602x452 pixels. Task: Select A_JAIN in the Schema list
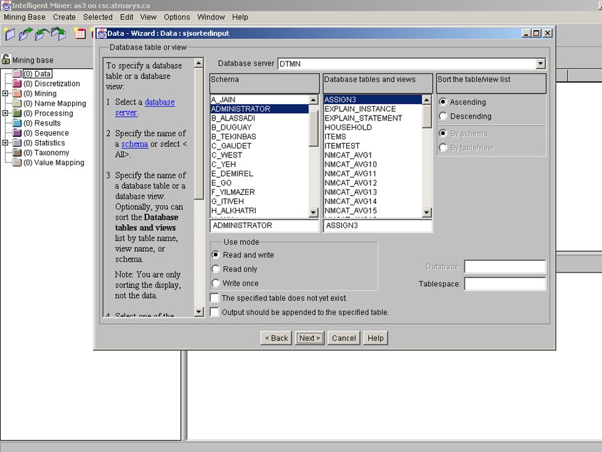coord(259,100)
